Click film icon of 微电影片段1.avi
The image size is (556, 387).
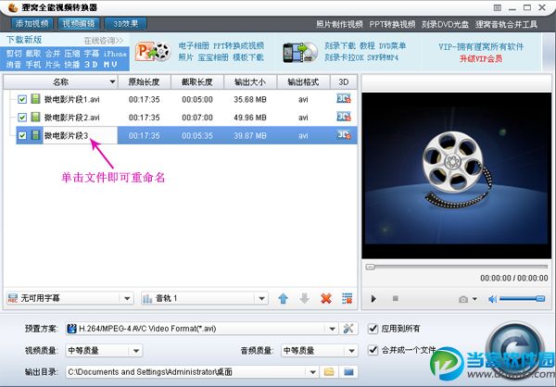click(x=35, y=99)
